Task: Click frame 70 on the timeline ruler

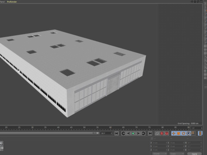Action: [136, 127]
